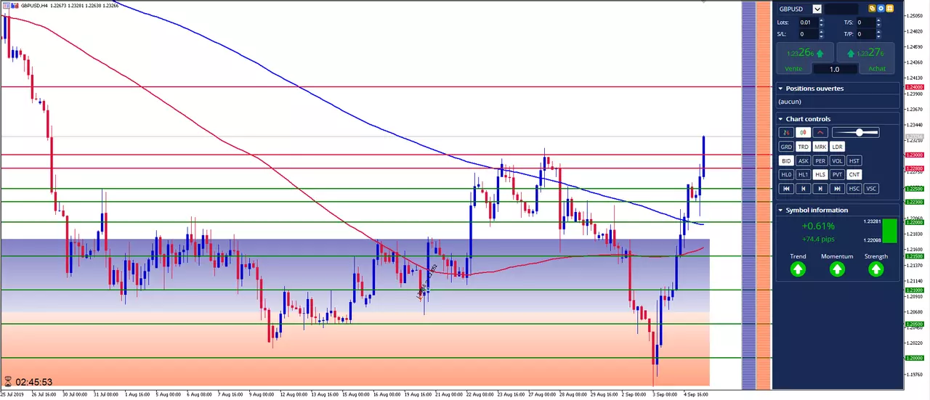The image size is (930, 400).
Task: Click the (aucun) open positions text
Action: (790, 102)
